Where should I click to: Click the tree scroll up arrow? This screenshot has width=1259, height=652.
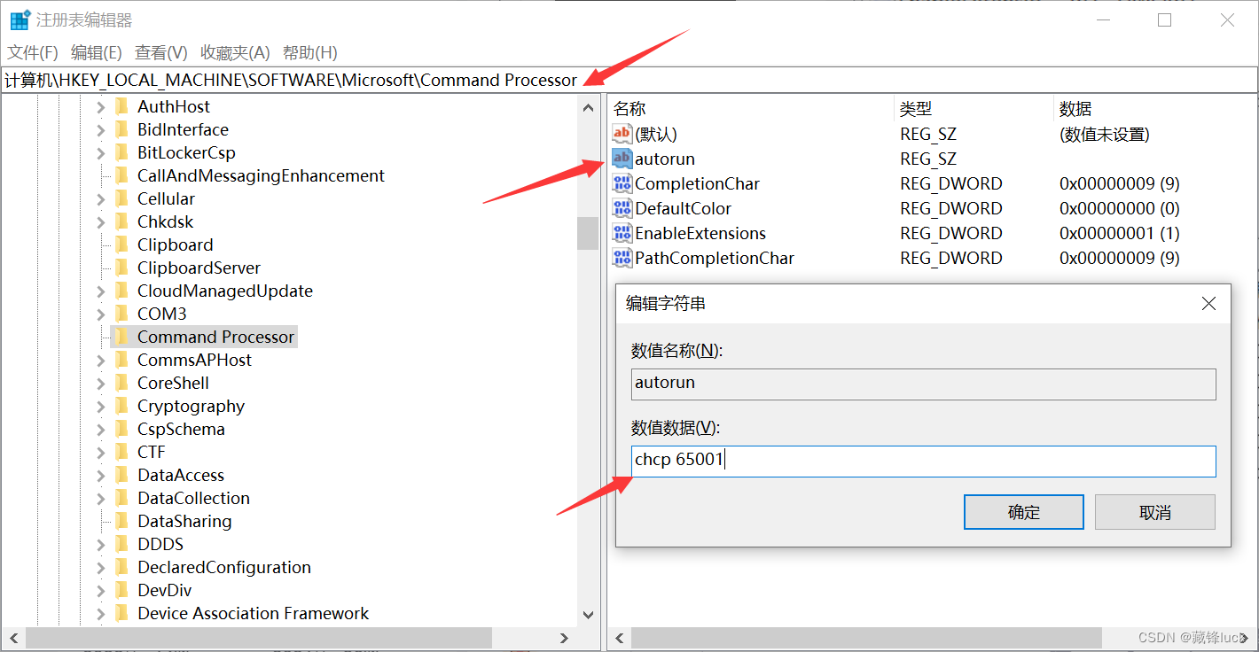click(588, 107)
